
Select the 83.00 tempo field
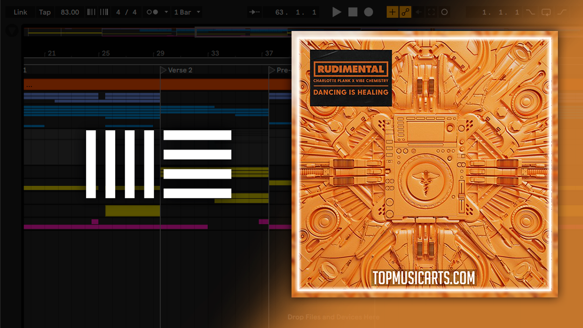70,12
